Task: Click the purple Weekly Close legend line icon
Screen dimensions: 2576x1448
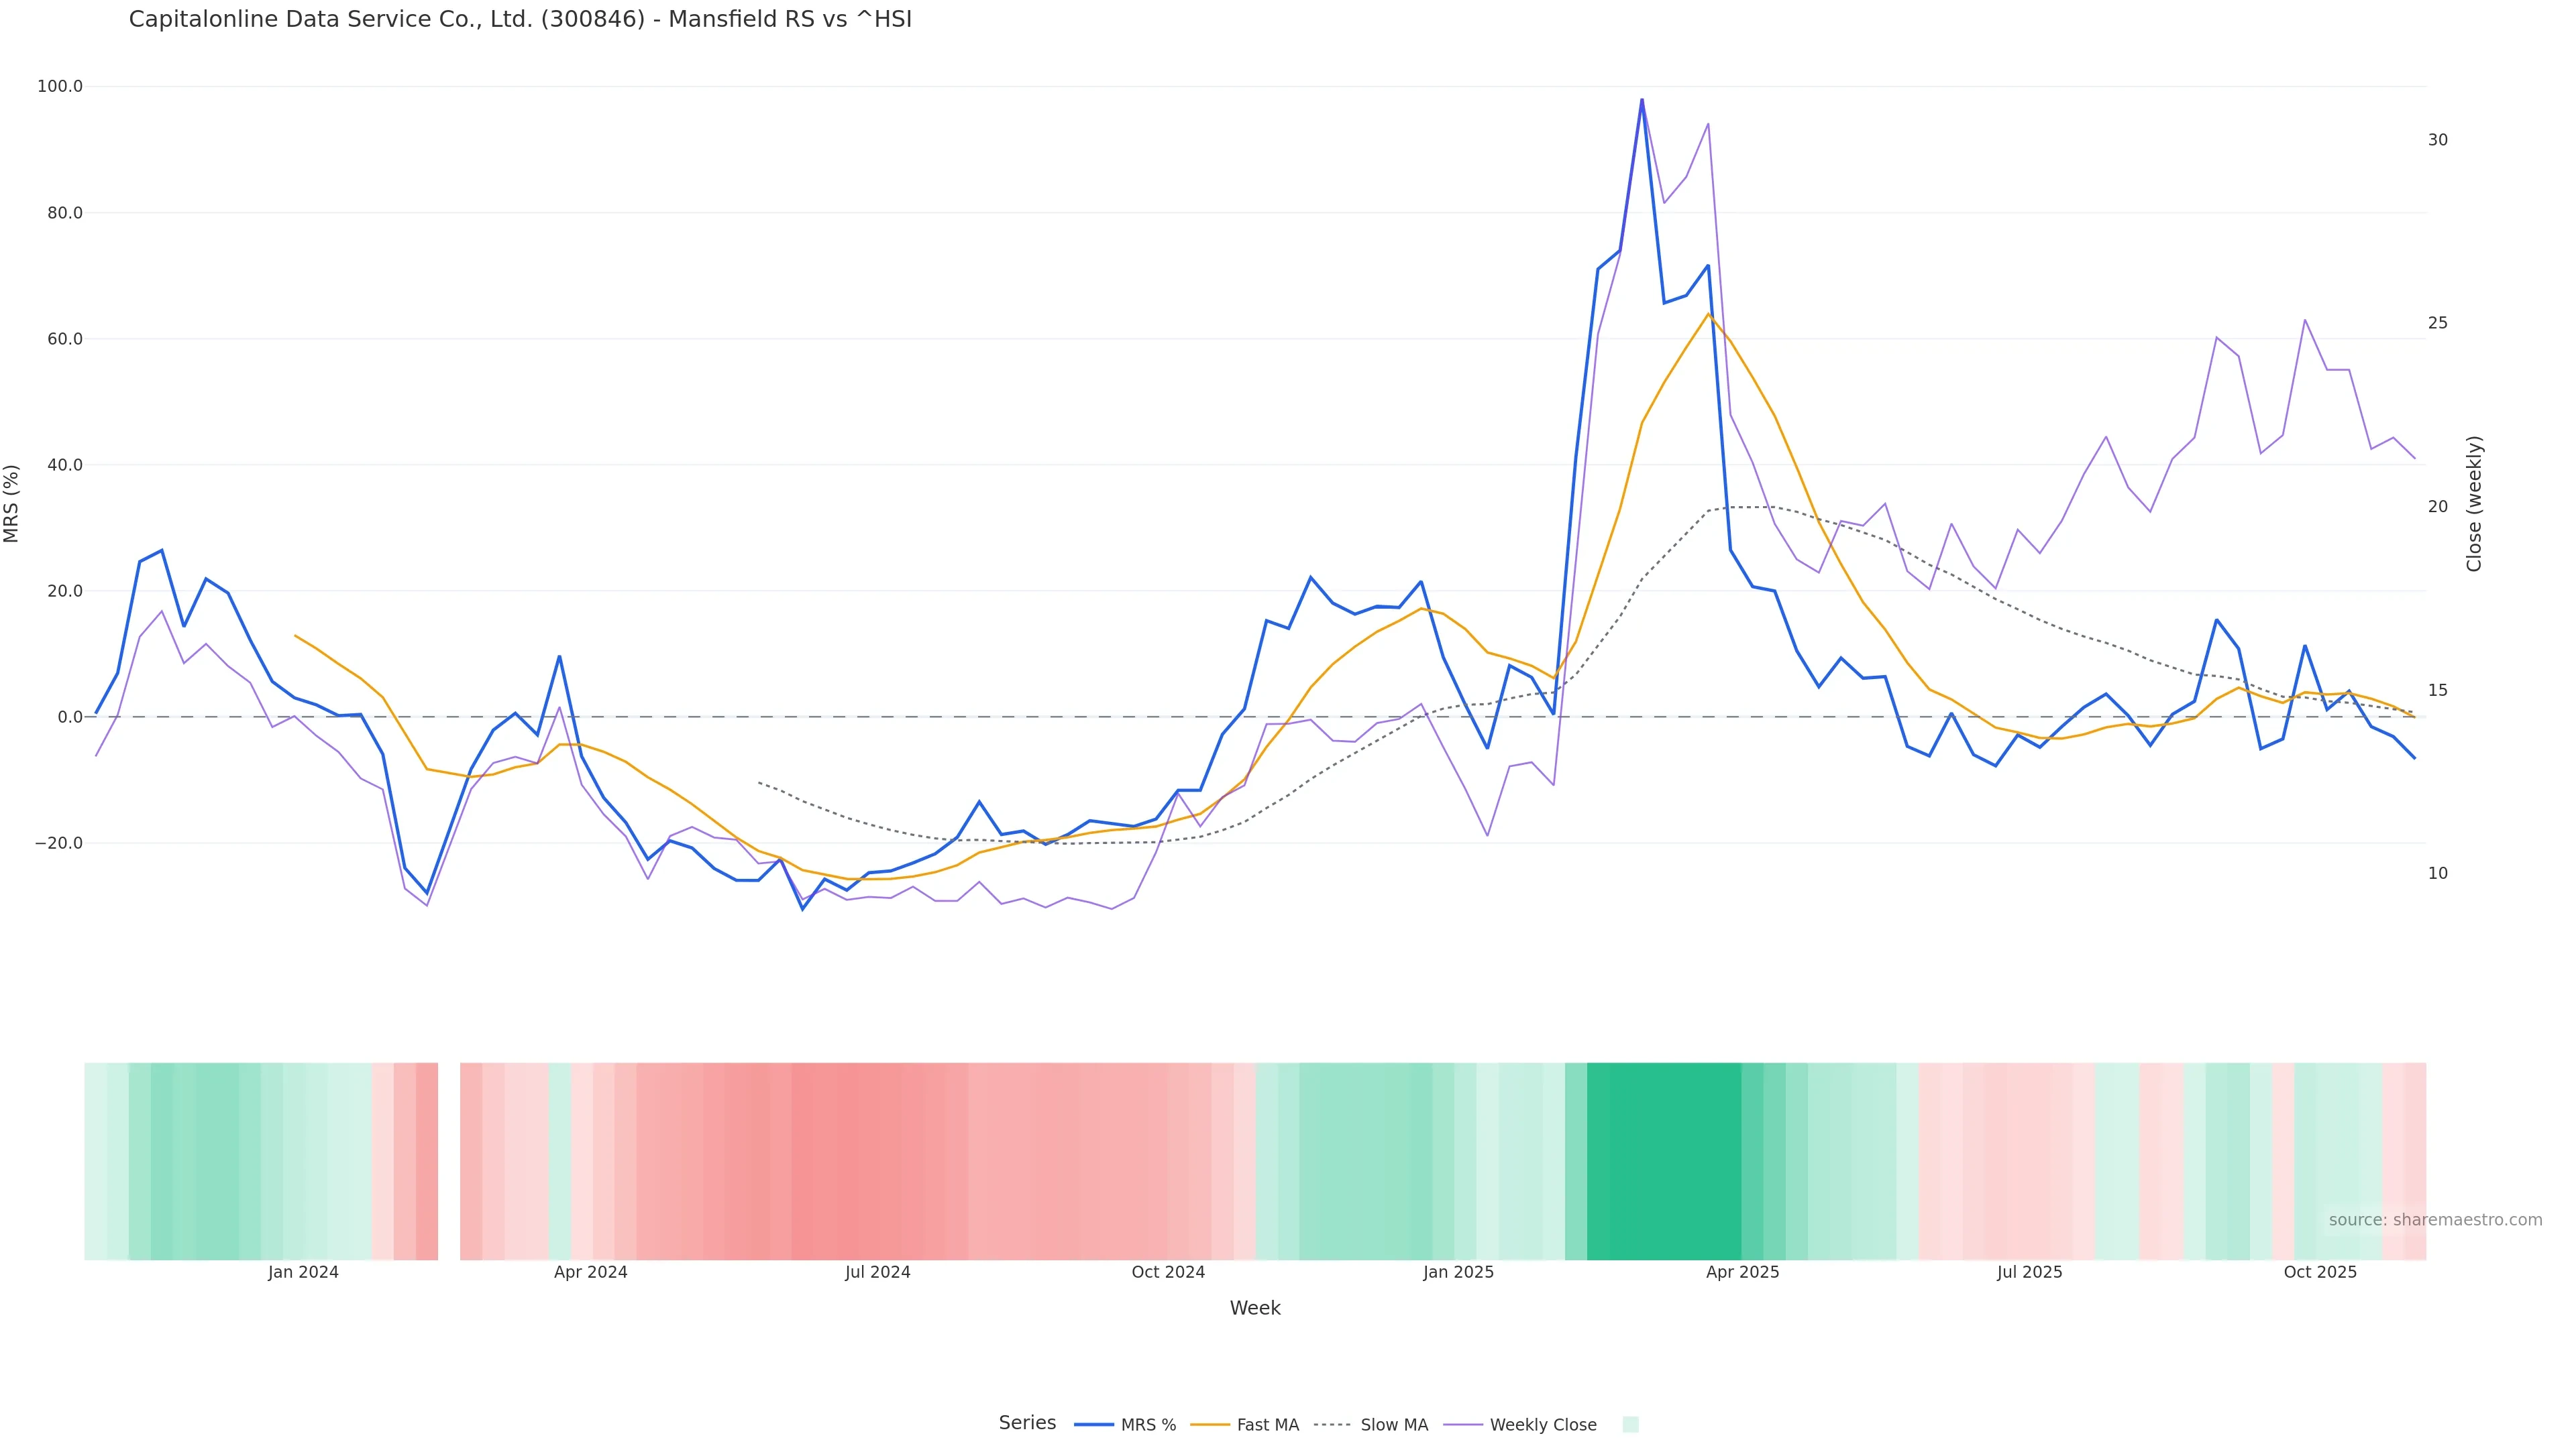Action: click(x=1463, y=1425)
